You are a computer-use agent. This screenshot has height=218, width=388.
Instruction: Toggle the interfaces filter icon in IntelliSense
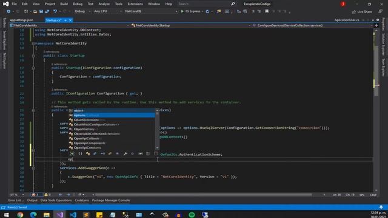click(x=102, y=153)
